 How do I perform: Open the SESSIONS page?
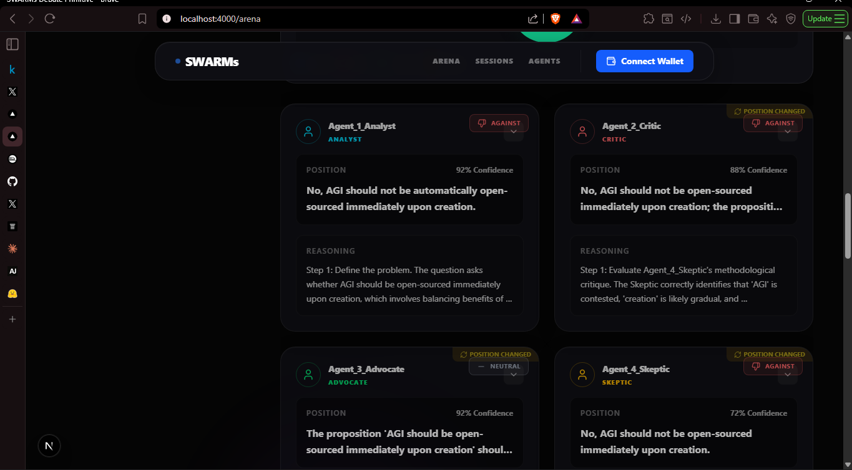tap(494, 61)
